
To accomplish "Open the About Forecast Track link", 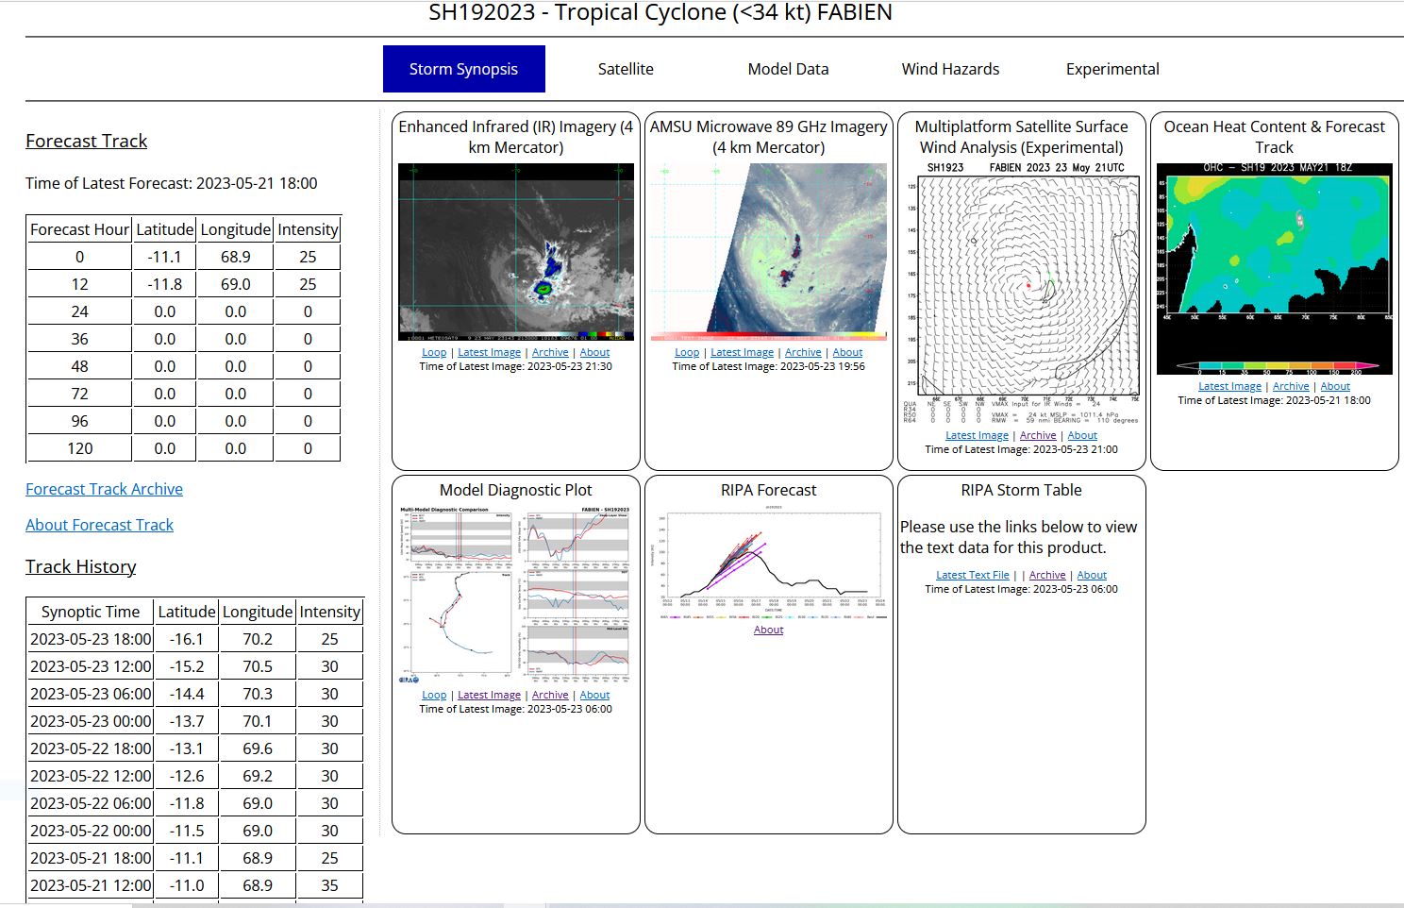I will click(99, 525).
